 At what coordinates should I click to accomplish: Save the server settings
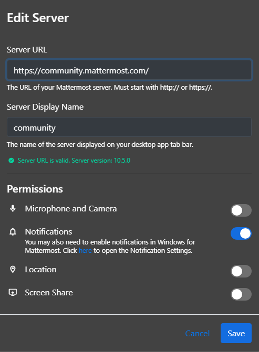pos(236,333)
